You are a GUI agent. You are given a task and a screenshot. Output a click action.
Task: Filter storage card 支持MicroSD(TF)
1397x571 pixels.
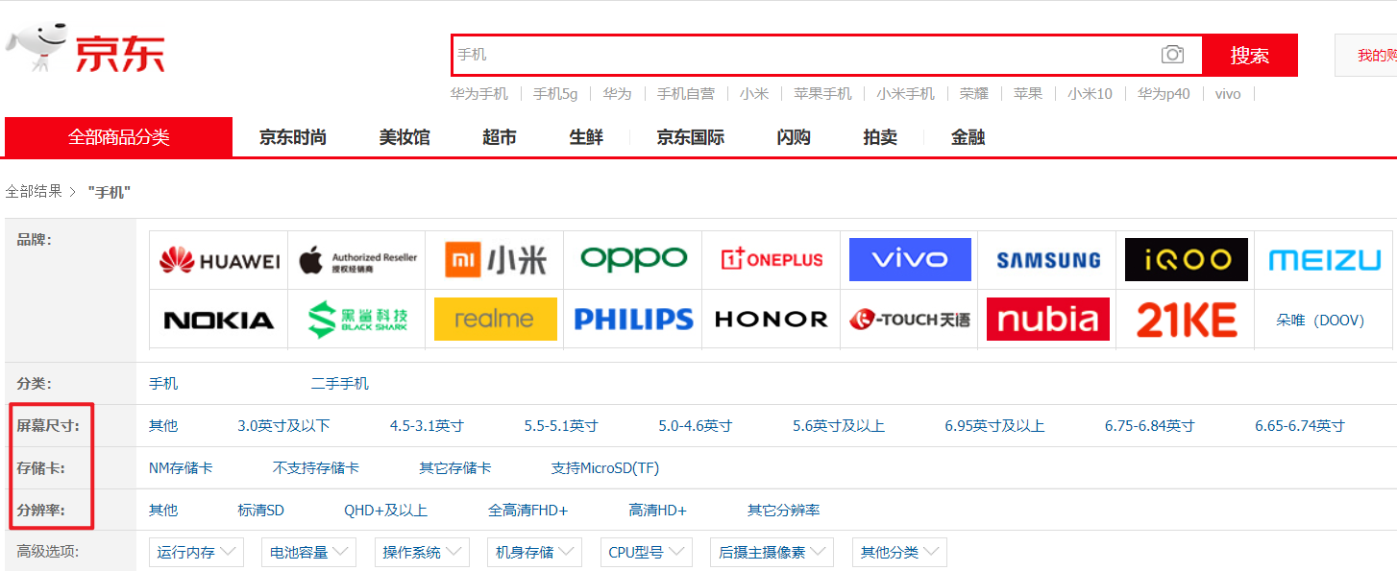coord(605,467)
